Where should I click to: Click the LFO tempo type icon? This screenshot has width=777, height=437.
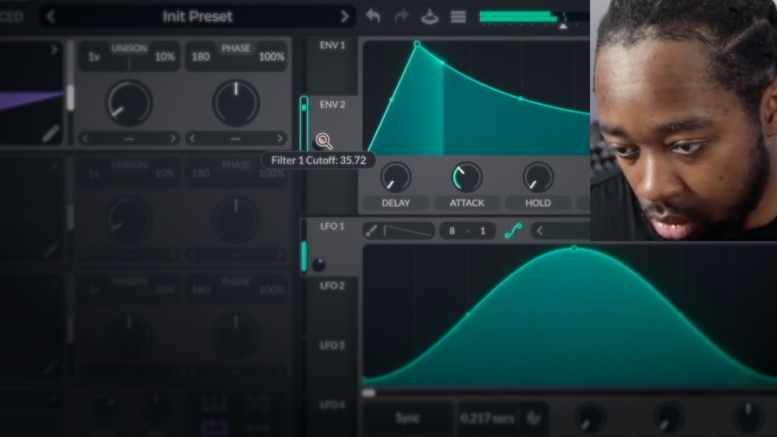tap(534, 418)
